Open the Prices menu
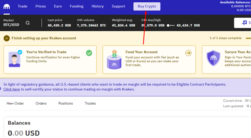The height and width of the screenshot is (138, 251). click(x=41, y=6)
